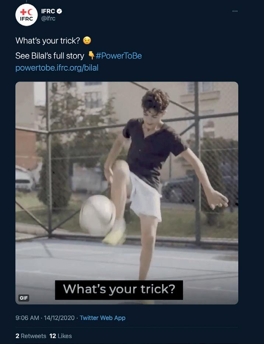This screenshot has width=264, height=344.
Task: Click the soccer ball in the GIF
Action: pyautogui.click(x=97, y=215)
